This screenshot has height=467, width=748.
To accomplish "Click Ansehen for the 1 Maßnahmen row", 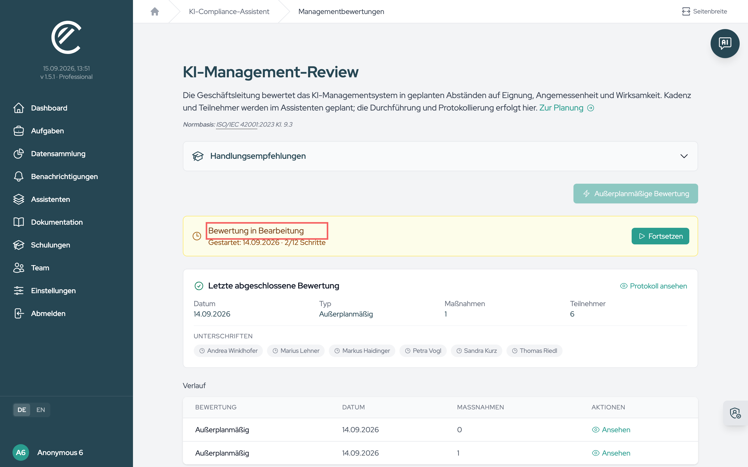I will pos(611,453).
